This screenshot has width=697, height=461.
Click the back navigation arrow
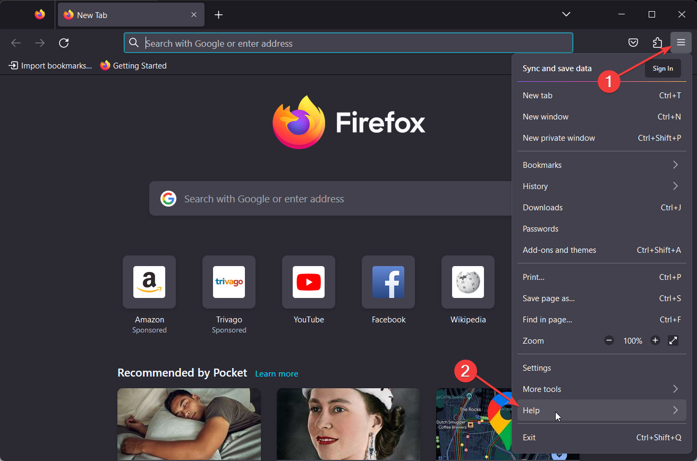point(15,42)
